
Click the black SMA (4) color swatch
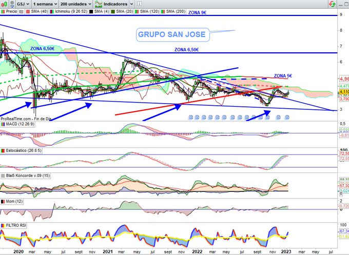tap(91, 12)
